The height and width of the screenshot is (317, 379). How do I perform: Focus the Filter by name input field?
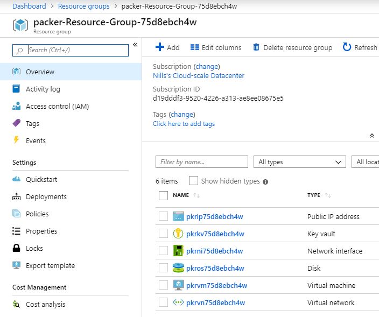[x=201, y=162]
